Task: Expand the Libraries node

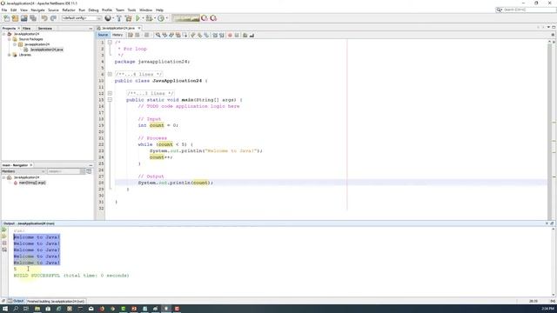Action: coord(10,55)
